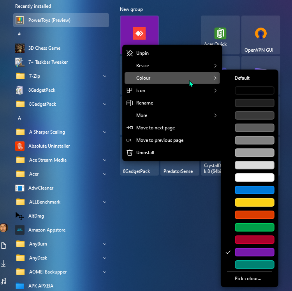Expand the Acer folder chevron
Screen dimensions: 292x291
[105, 174]
